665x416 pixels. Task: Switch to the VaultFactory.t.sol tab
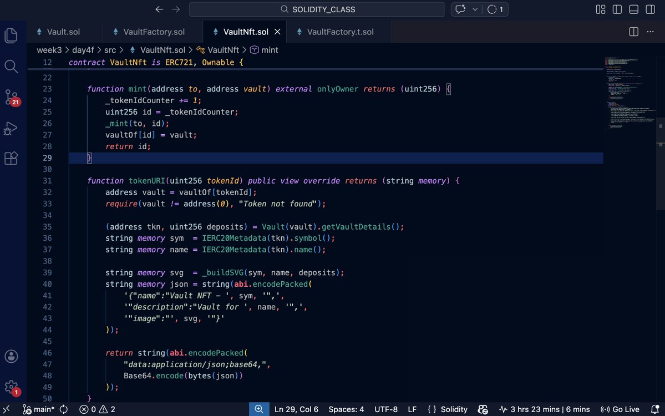coord(340,32)
